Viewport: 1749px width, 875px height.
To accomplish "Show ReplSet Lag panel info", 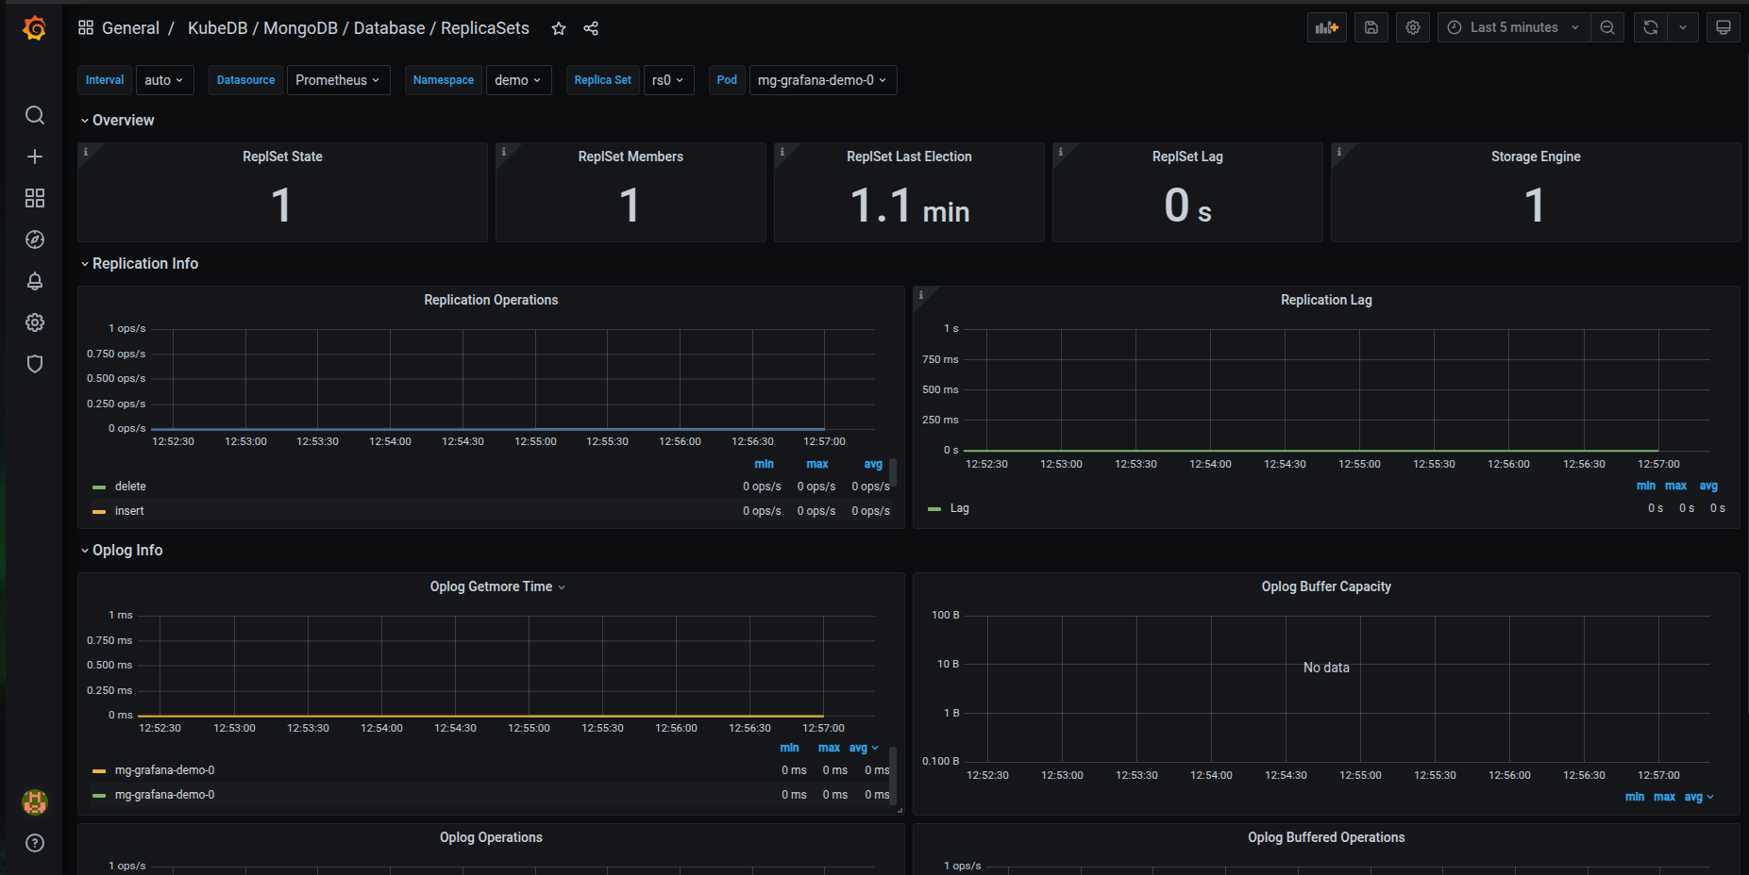I will pos(1061,152).
